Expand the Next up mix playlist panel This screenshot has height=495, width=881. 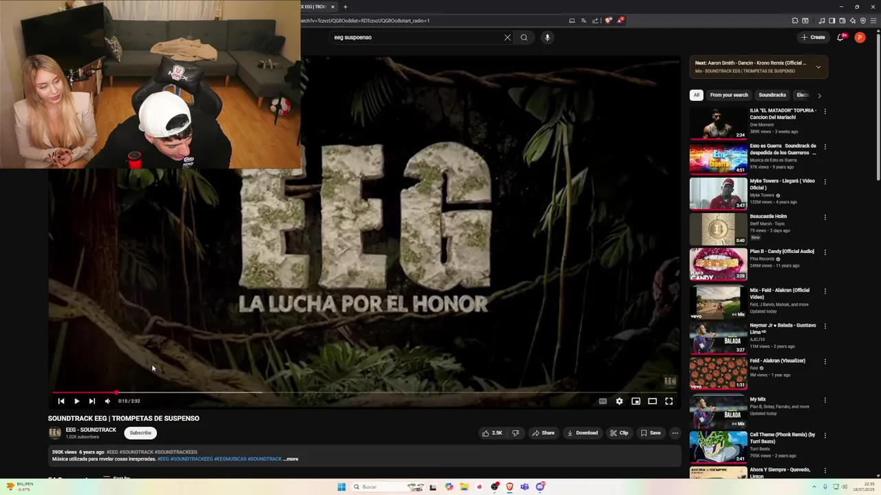pyautogui.click(x=818, y=67)
